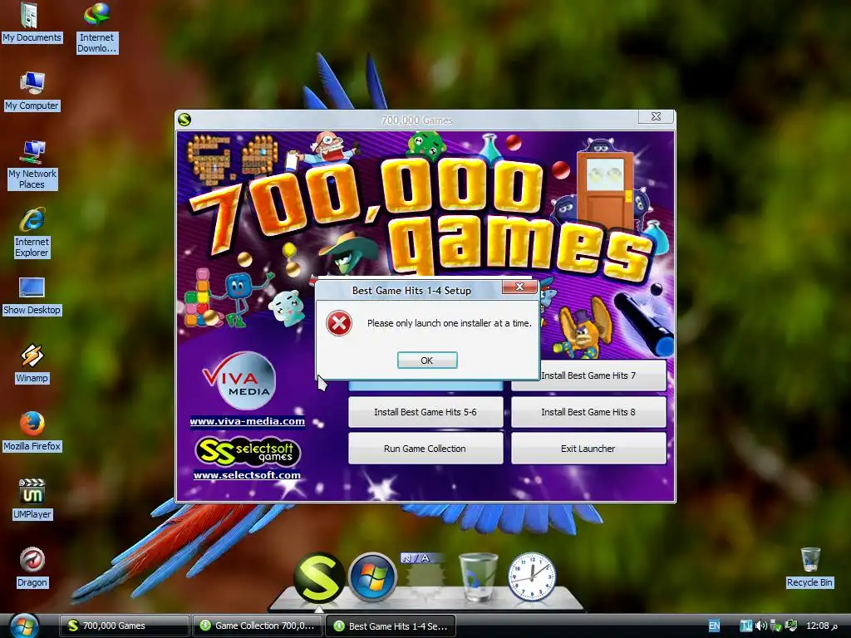The image size is (851, 638).
Task: Click the volume speaker tray icon
Action: [761, 626]
